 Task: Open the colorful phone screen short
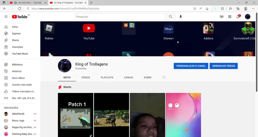pyautogui.click(x=183, y=115)
